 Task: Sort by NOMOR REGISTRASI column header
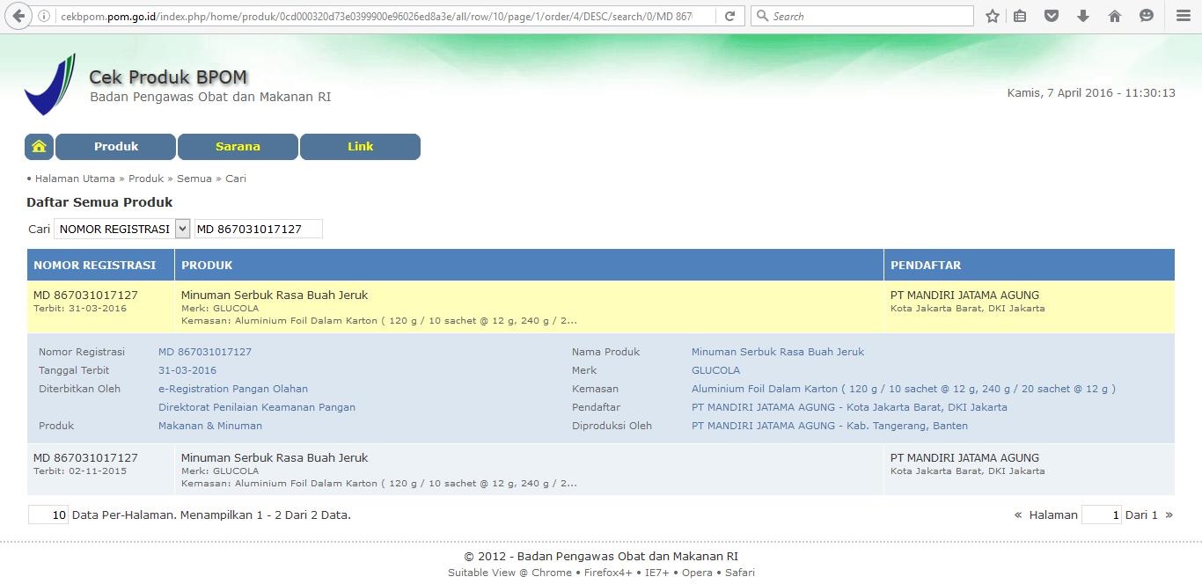[x=94, y=265]
